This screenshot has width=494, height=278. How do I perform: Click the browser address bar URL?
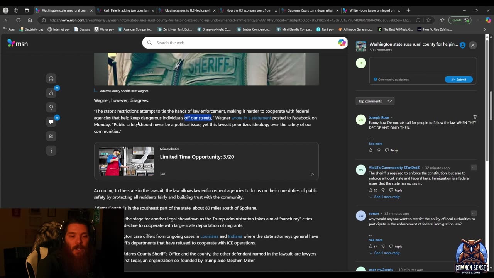tap(230, 20)
